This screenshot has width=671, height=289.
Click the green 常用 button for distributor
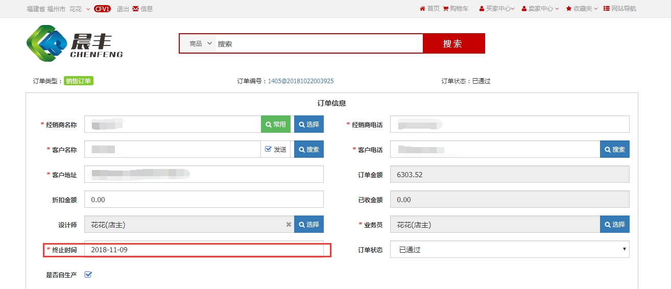(x=276, y=124)
